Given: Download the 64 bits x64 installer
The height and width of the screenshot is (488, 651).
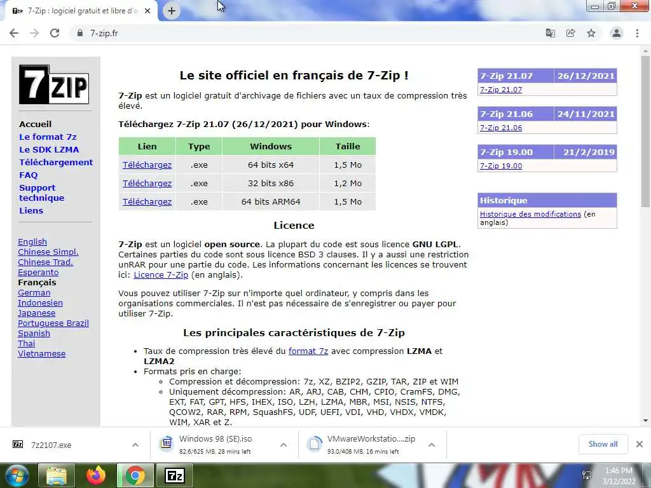Looking at the screenshot, I should [x=147, y=165].
